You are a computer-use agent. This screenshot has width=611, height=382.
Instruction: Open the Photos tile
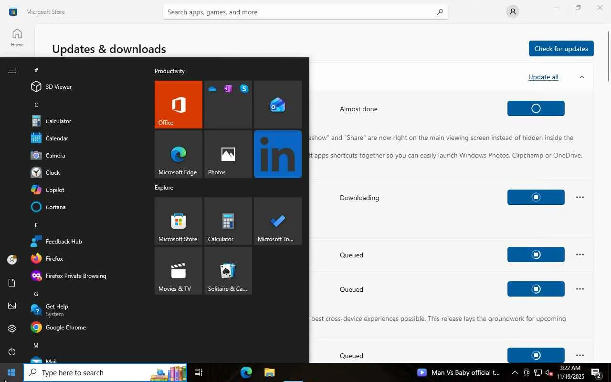228,154
